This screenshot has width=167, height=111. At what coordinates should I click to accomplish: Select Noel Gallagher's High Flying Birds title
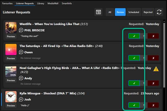click(x=70, y=68)
